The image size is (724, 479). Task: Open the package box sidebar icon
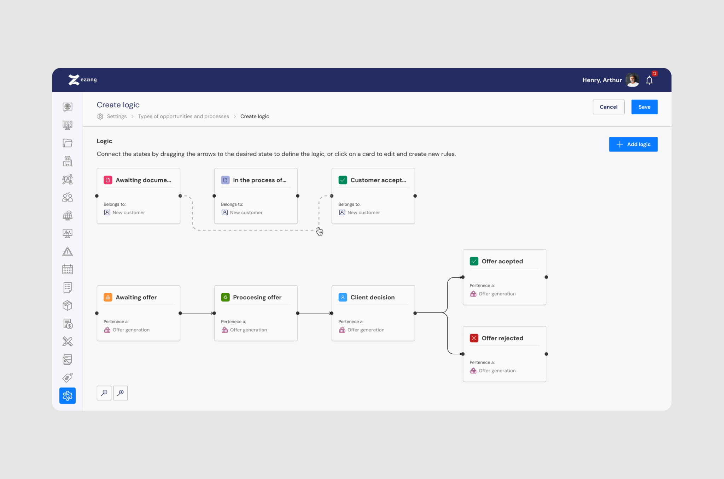[68, 305]
